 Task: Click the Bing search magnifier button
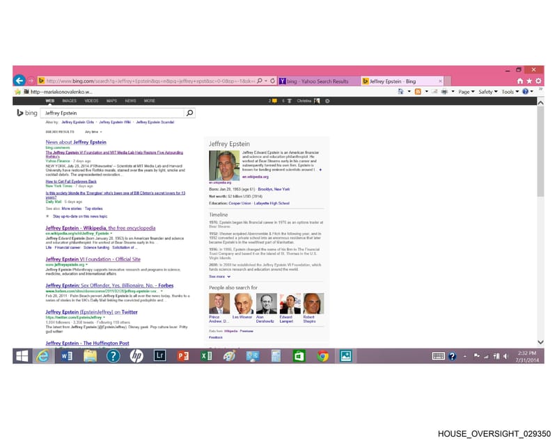coord(189,113)
